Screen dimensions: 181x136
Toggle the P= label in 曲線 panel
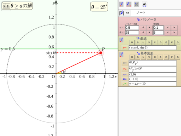point(125,48)
